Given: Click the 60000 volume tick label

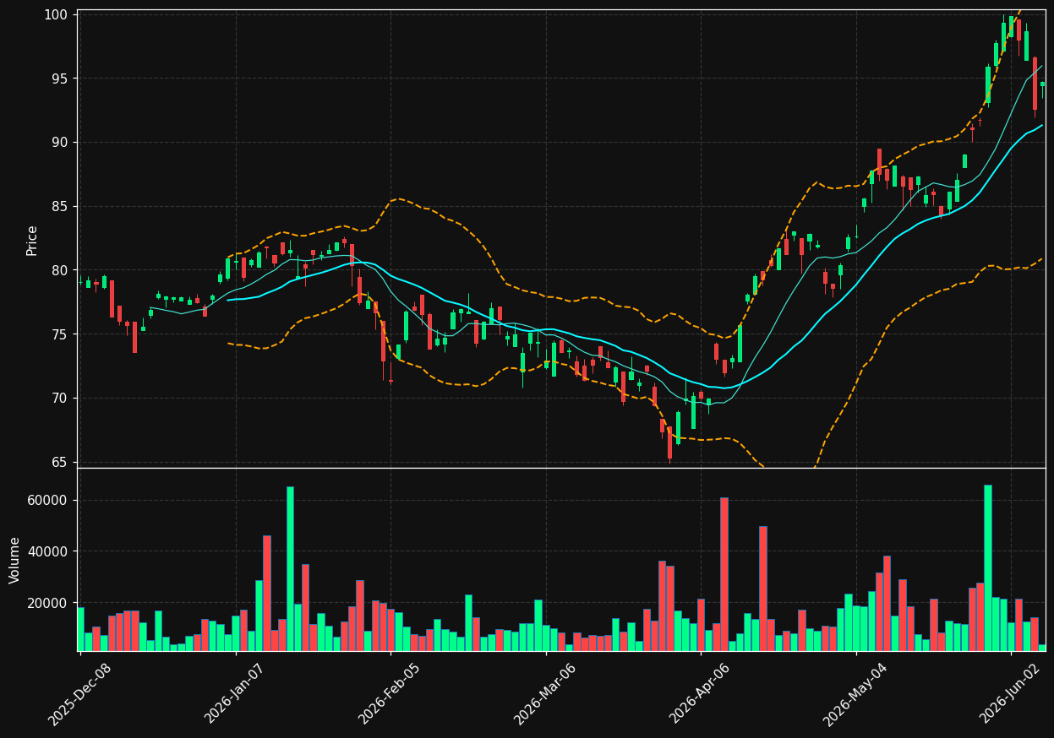Looking at the screenshot, I should click(49, 500).
